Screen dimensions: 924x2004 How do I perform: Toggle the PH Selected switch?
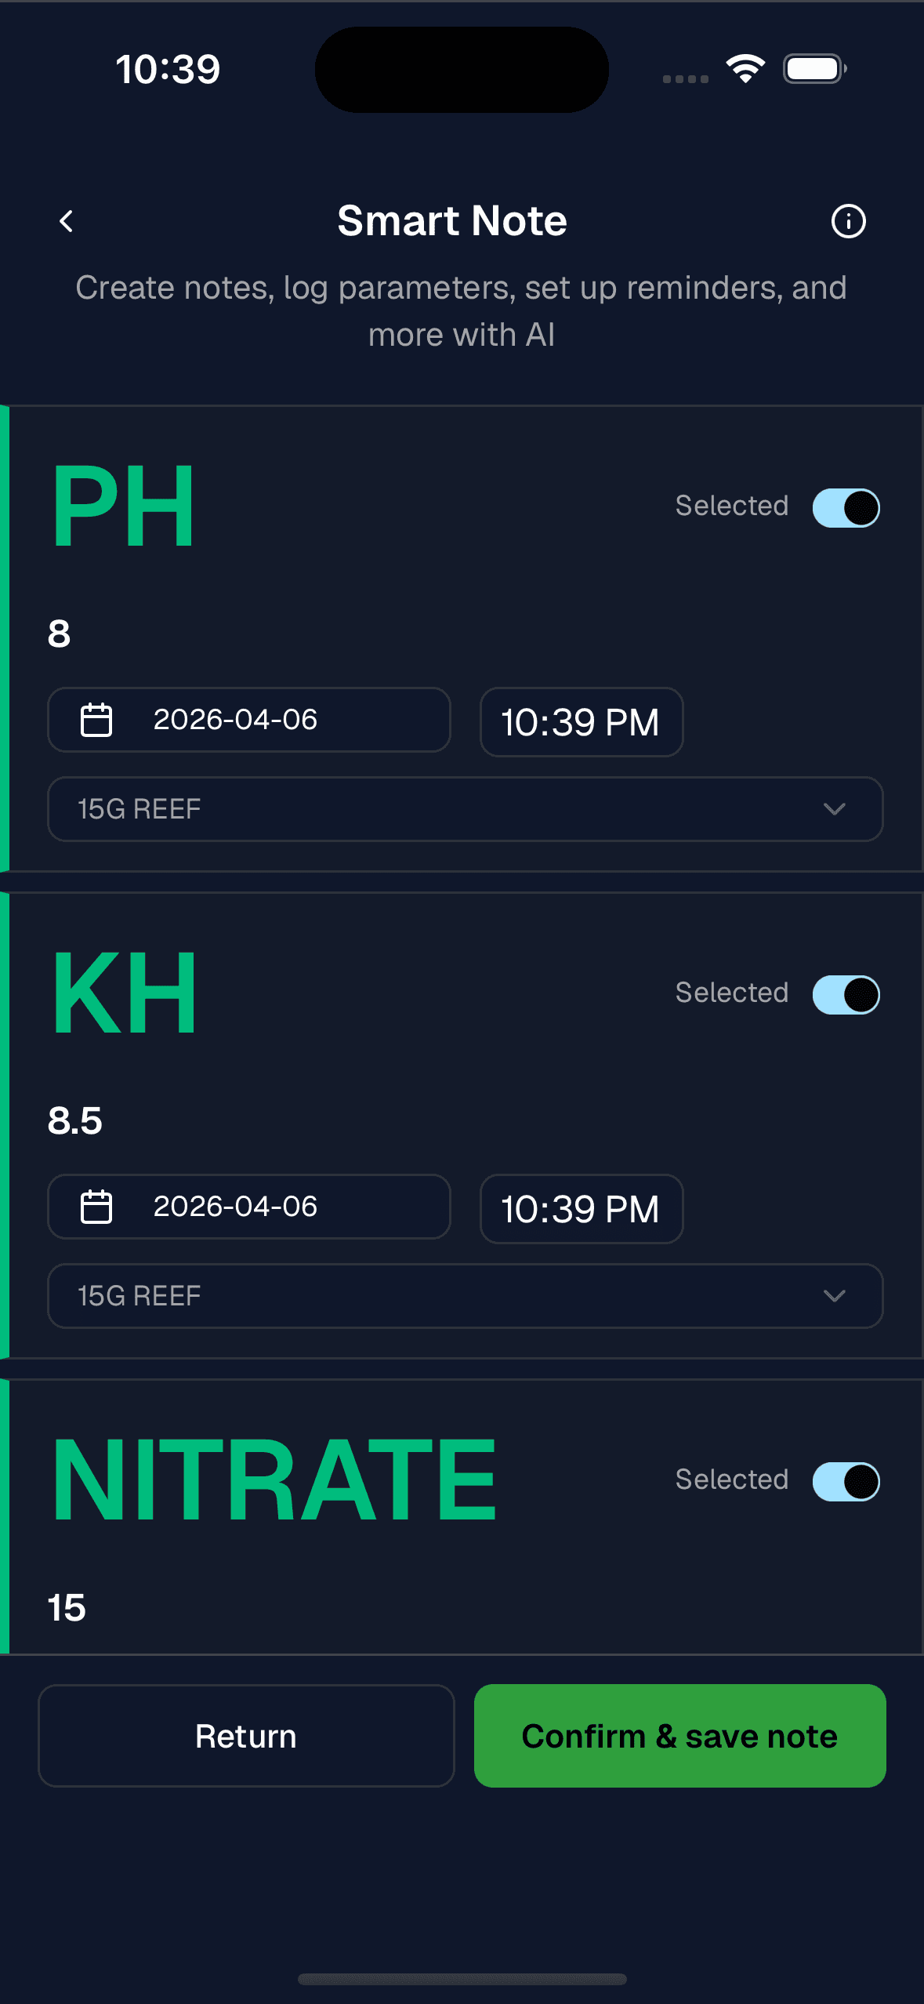(846, 507)
